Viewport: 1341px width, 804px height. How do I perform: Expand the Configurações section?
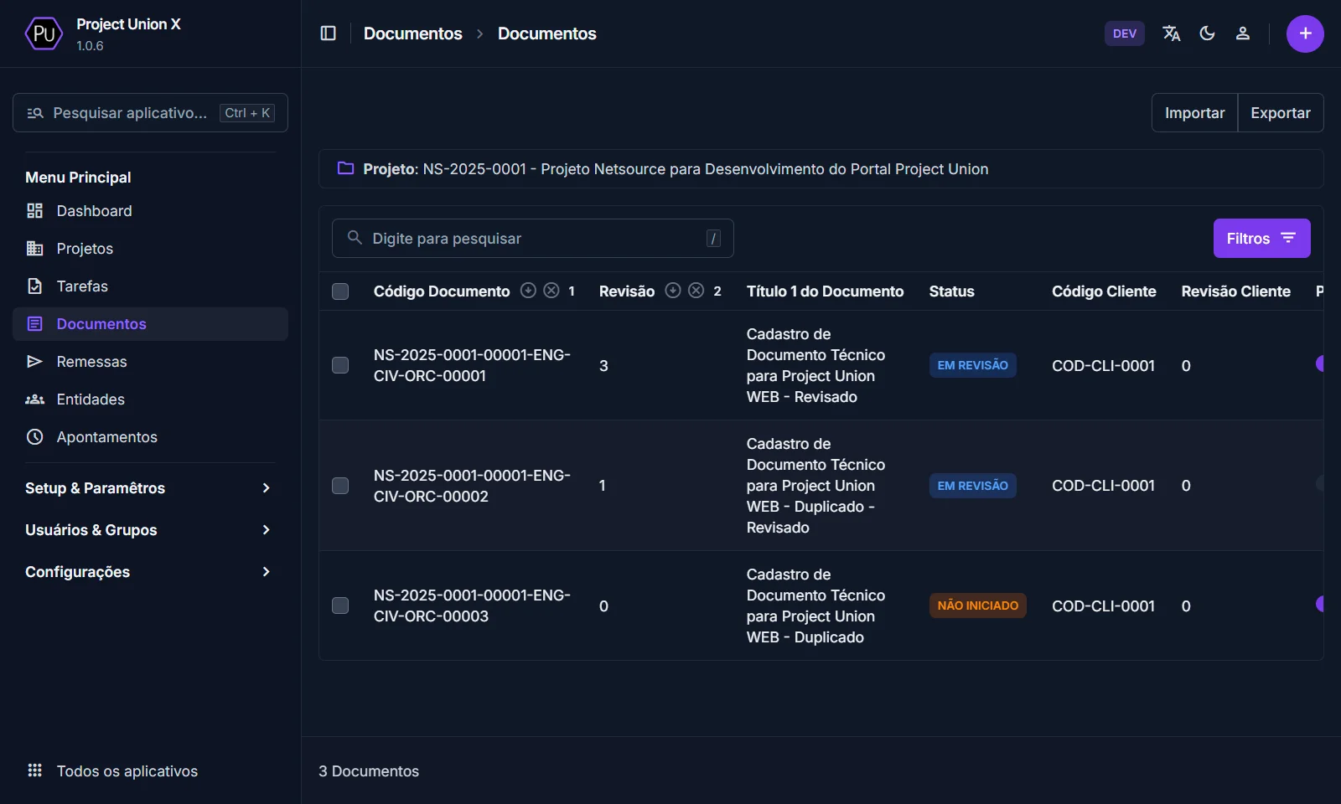149,572
